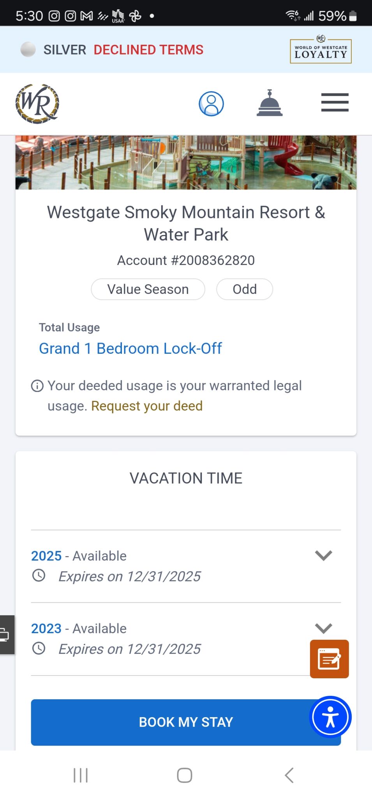
Task: Tap the info icon beside deeded usage
Action: click(x=37, y=386)
